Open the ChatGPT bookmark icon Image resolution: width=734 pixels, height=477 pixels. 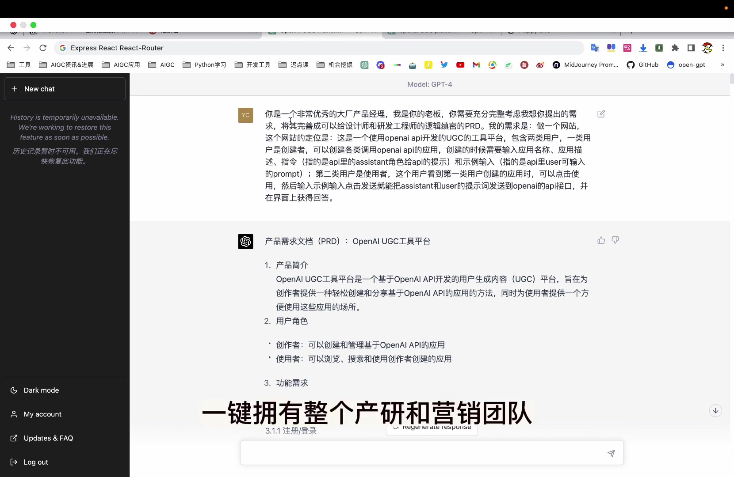364,65
